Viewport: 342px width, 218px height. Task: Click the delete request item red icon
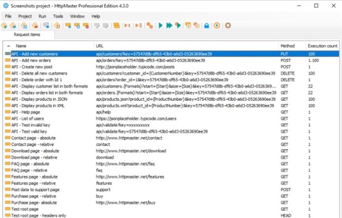click(x=86, y=26)
